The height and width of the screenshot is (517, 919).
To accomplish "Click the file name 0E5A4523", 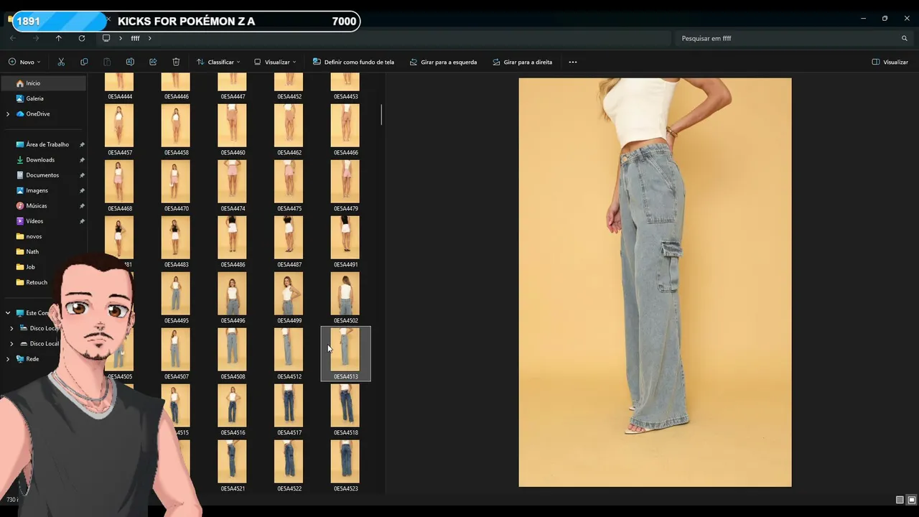I will coord(346,488).
